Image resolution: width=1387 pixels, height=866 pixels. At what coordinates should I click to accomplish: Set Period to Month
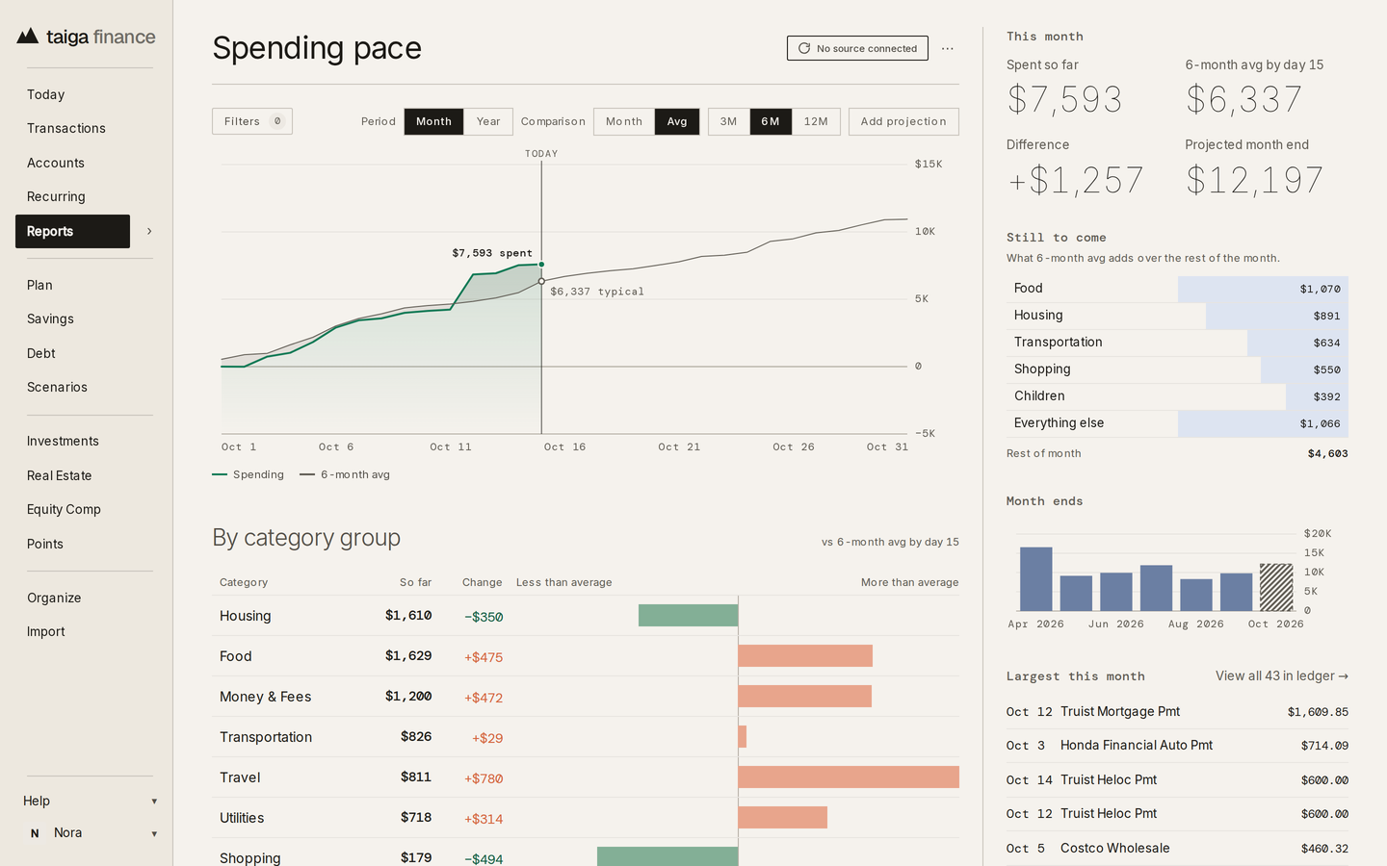tap(433, 121)
